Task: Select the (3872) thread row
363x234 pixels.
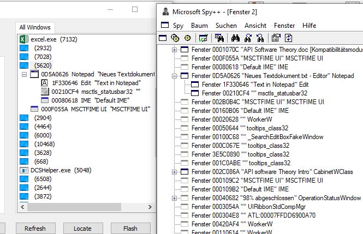Action: (x=43, y=196)
